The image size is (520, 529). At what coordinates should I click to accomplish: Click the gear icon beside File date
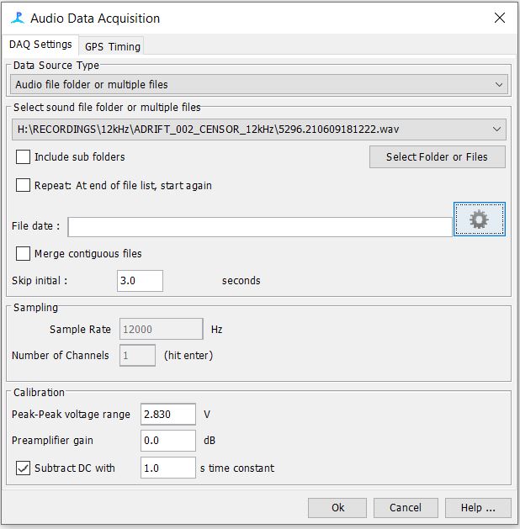pos(479,220)
